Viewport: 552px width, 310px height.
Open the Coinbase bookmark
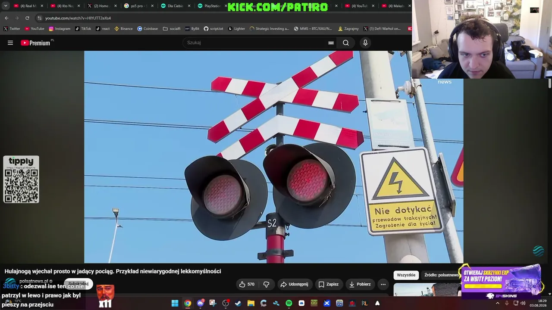(147, 29)
